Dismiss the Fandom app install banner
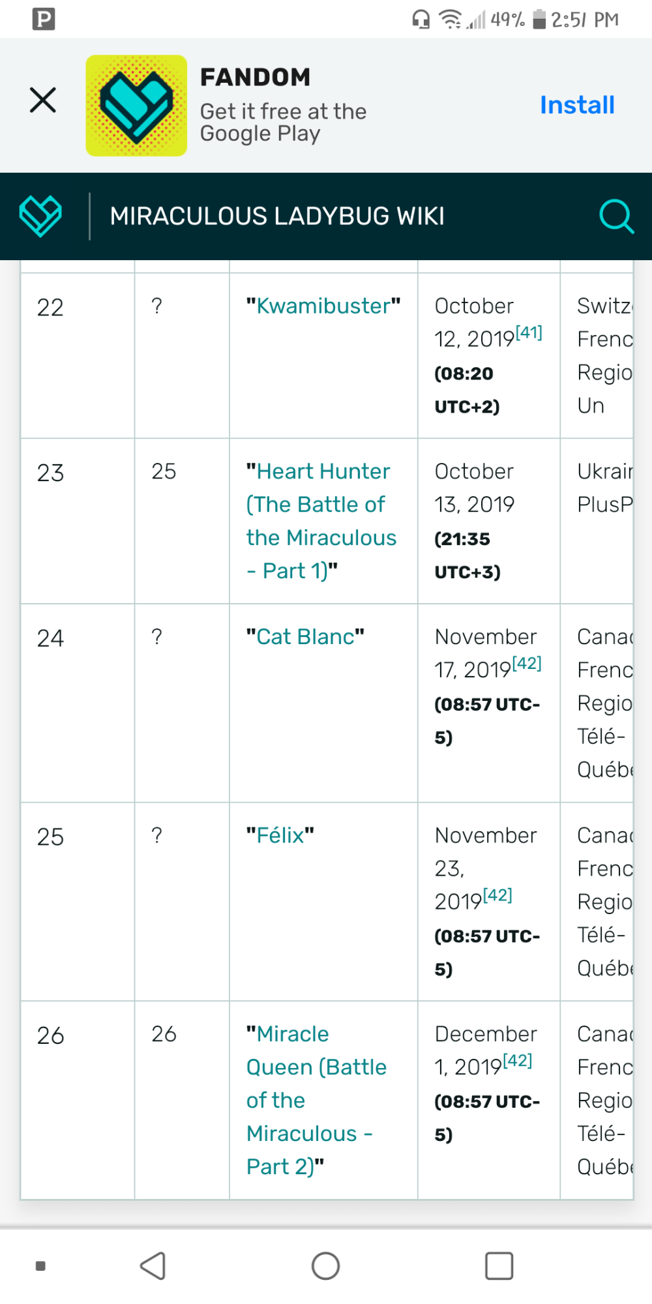 pos(43,100)
